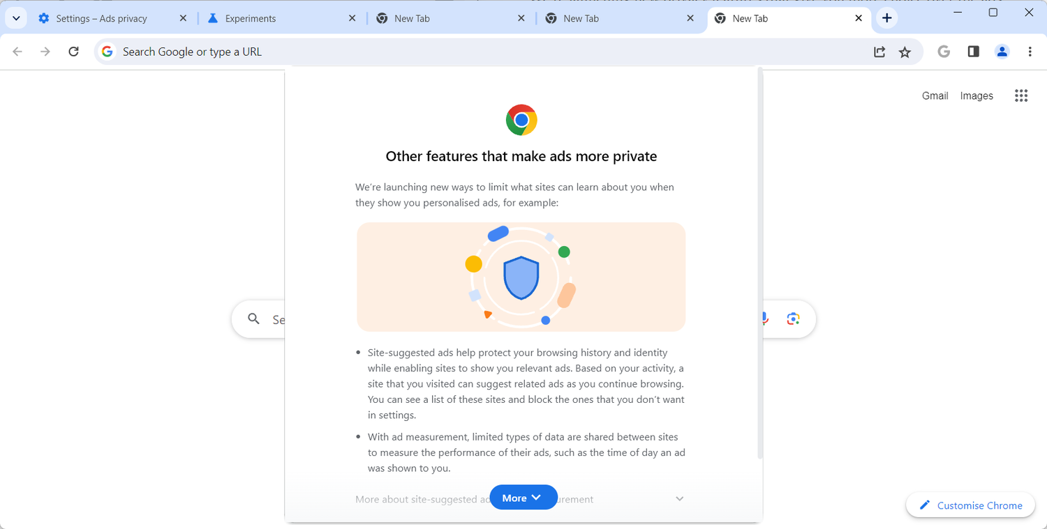
Task: Switch to the Settings – Ads privacy tab
Action: (x=112, y=19)
